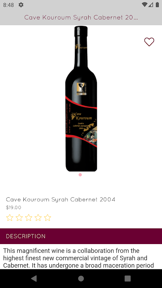Tap the DESCRIPTION section header

(x=81, y=236)
